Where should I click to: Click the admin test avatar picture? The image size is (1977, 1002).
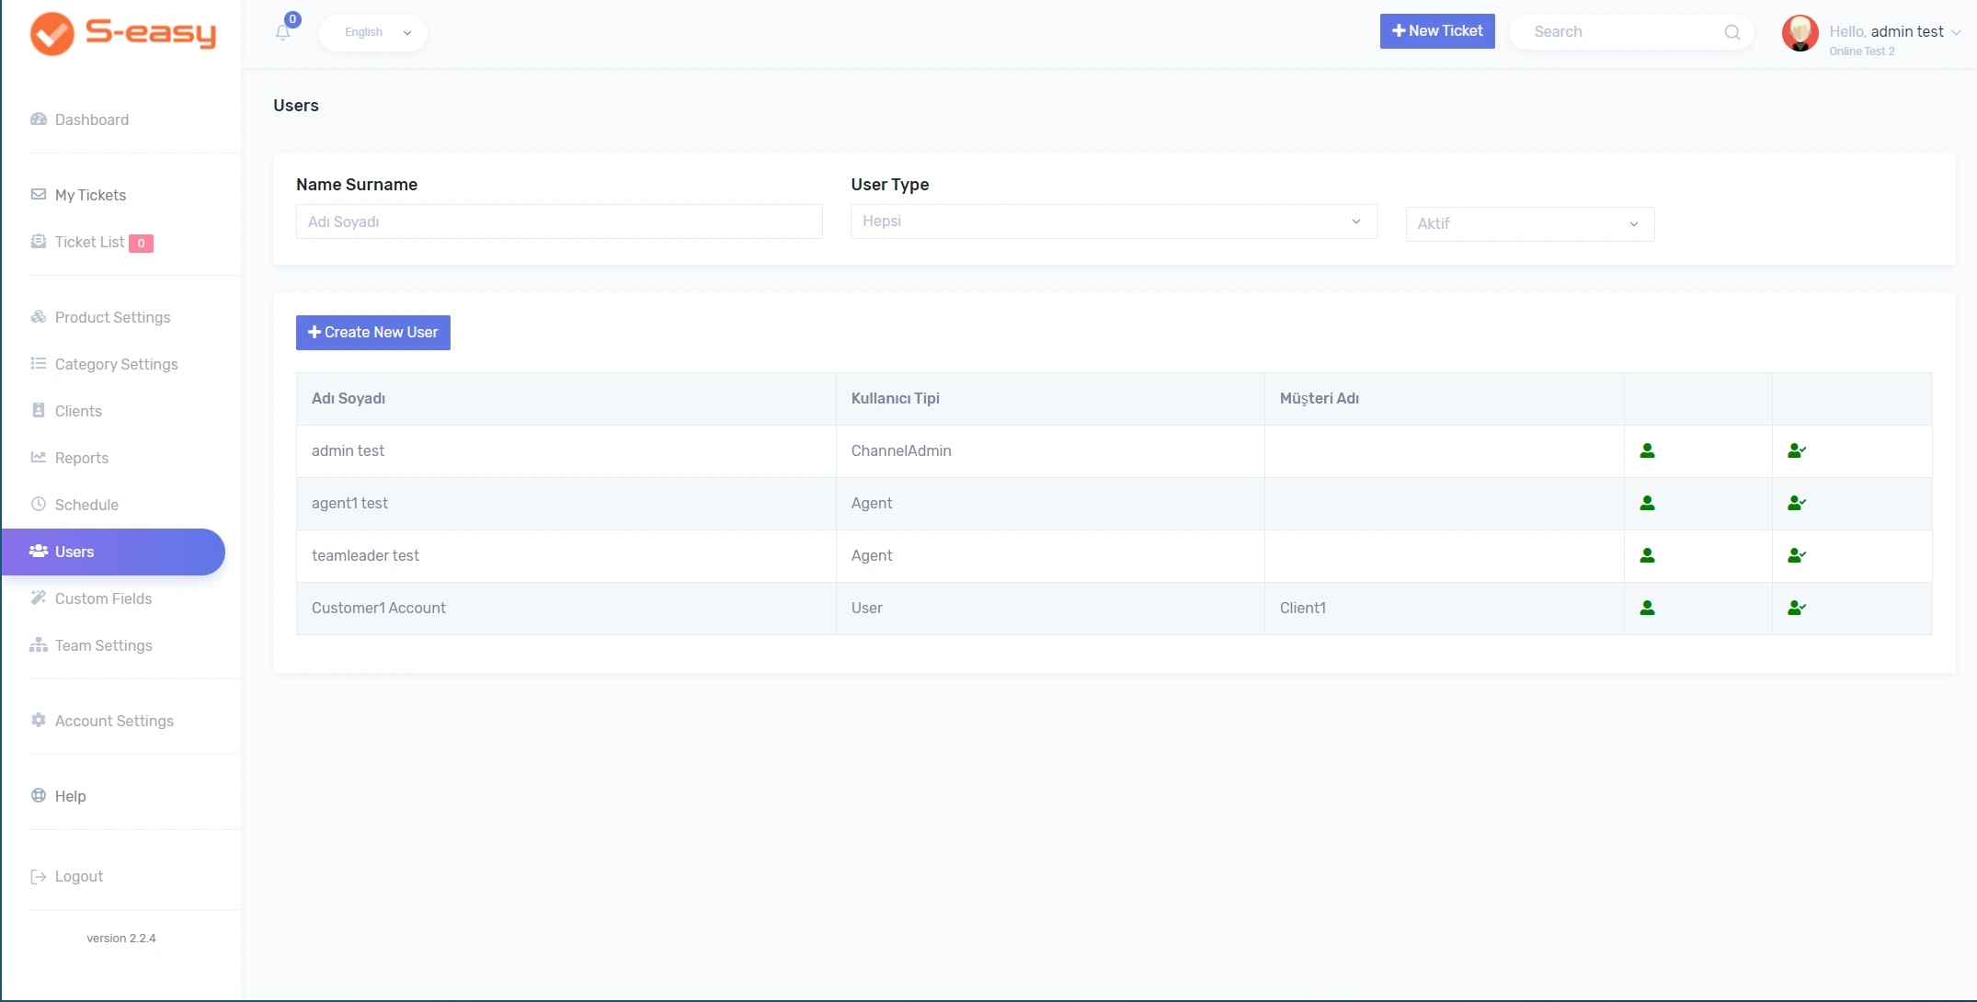1800,33
